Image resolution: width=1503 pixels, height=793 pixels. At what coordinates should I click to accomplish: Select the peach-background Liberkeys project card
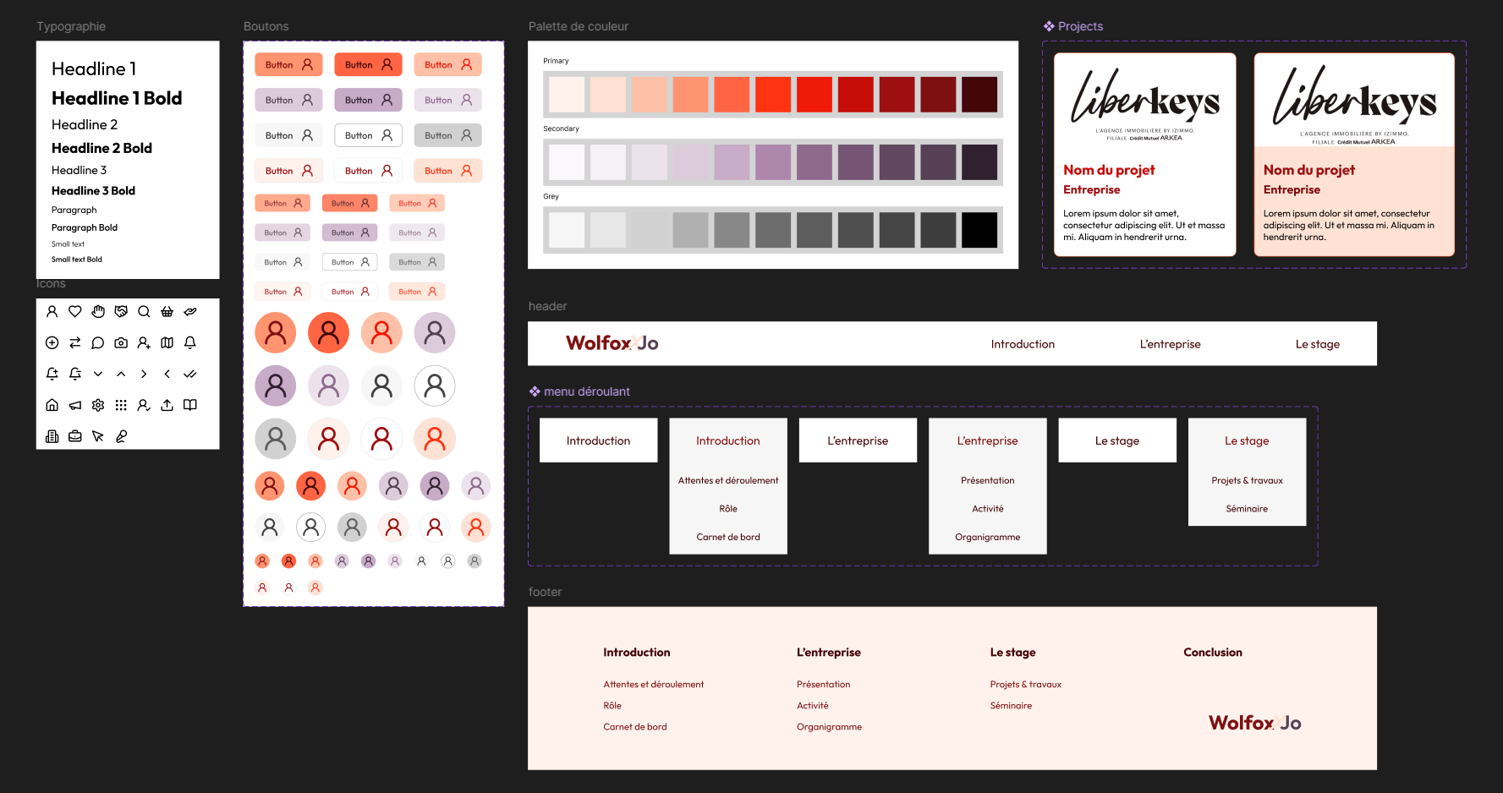tap(1353, 155)
